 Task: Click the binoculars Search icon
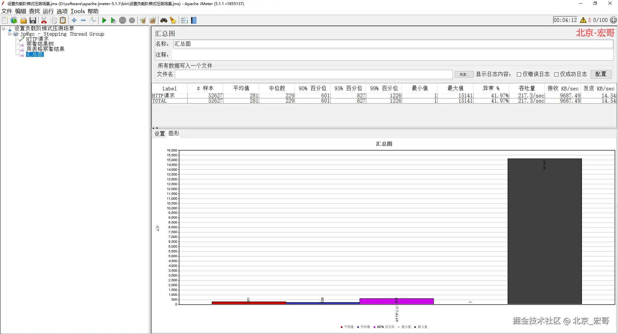[x=164, y=20]
